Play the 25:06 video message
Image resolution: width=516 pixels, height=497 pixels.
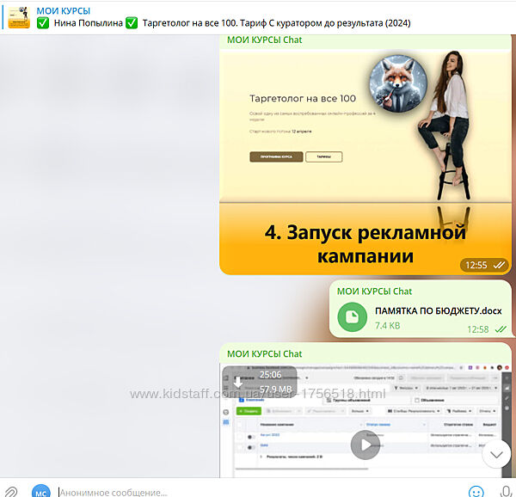click(365, 445)
